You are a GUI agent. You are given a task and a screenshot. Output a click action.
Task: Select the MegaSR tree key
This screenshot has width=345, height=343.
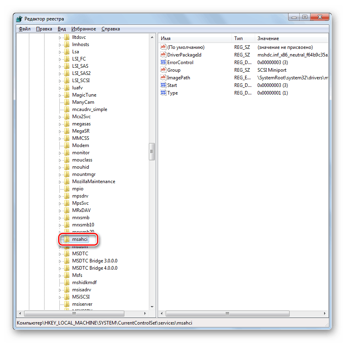[x=81, y=131]
